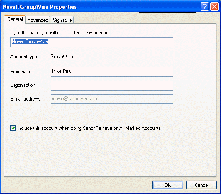The image size is (221, 194).
Task: Open the Advanced tab
Action: coord(38,20)
